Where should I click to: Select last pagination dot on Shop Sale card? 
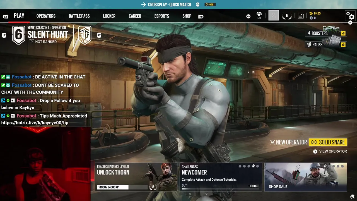point(342,166)
